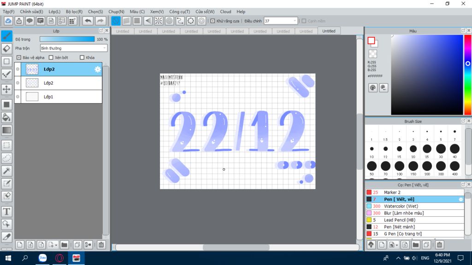The width and height of the screenshot is (472, 265).
Task: Duplicate layer icon in layer panel
Action: [x=77, y=245]
